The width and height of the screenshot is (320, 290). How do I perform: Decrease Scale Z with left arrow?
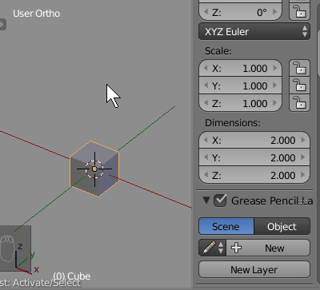(x=206, y=103)
